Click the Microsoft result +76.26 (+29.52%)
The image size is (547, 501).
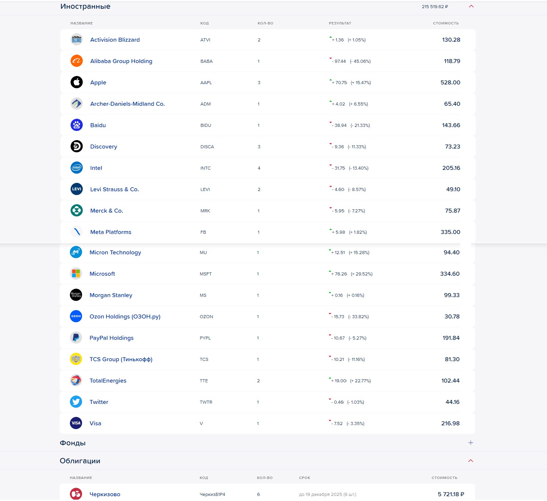click(351, 274)
